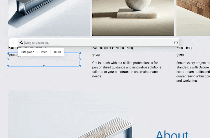Click the back arrow beside the prompt bar
The width and height of the screenshot is (210, 138).
tap(13, 43)
